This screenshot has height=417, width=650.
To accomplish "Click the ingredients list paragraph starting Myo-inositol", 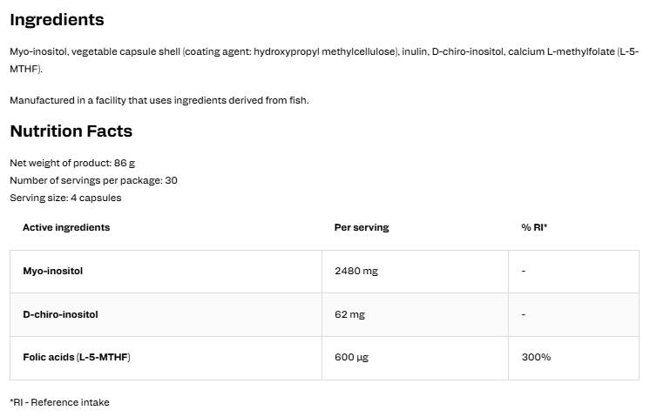I will coord(324,60).
